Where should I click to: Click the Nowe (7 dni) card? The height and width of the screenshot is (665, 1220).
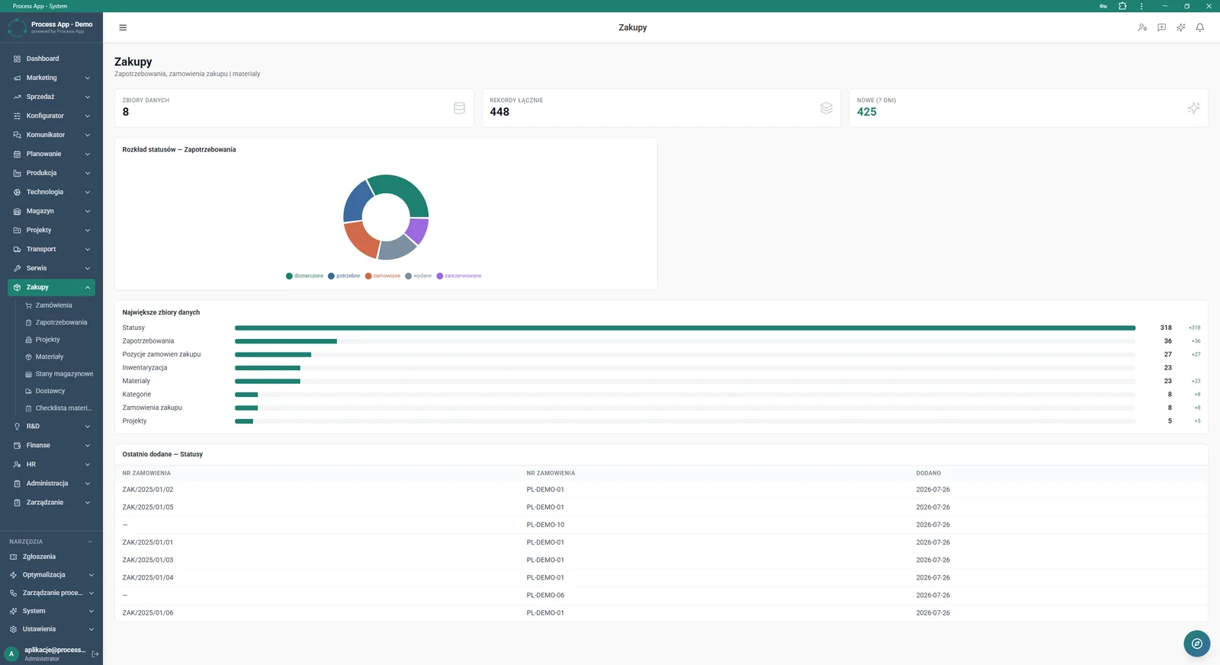(x=1029, y=107)
